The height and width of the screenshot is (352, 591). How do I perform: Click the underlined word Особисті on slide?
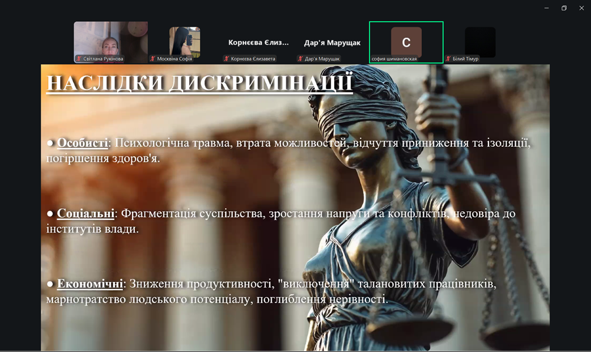[x=82, y=143]
